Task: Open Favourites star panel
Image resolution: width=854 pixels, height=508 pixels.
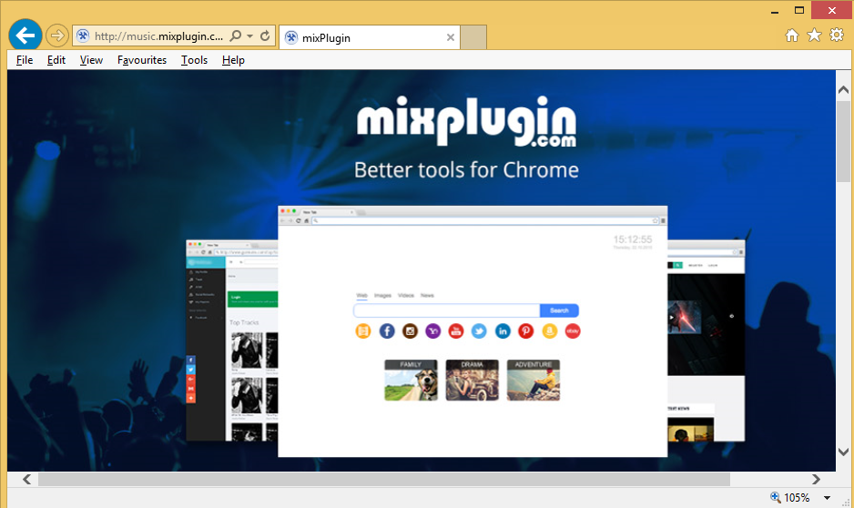Action: (x=814, y=36)
